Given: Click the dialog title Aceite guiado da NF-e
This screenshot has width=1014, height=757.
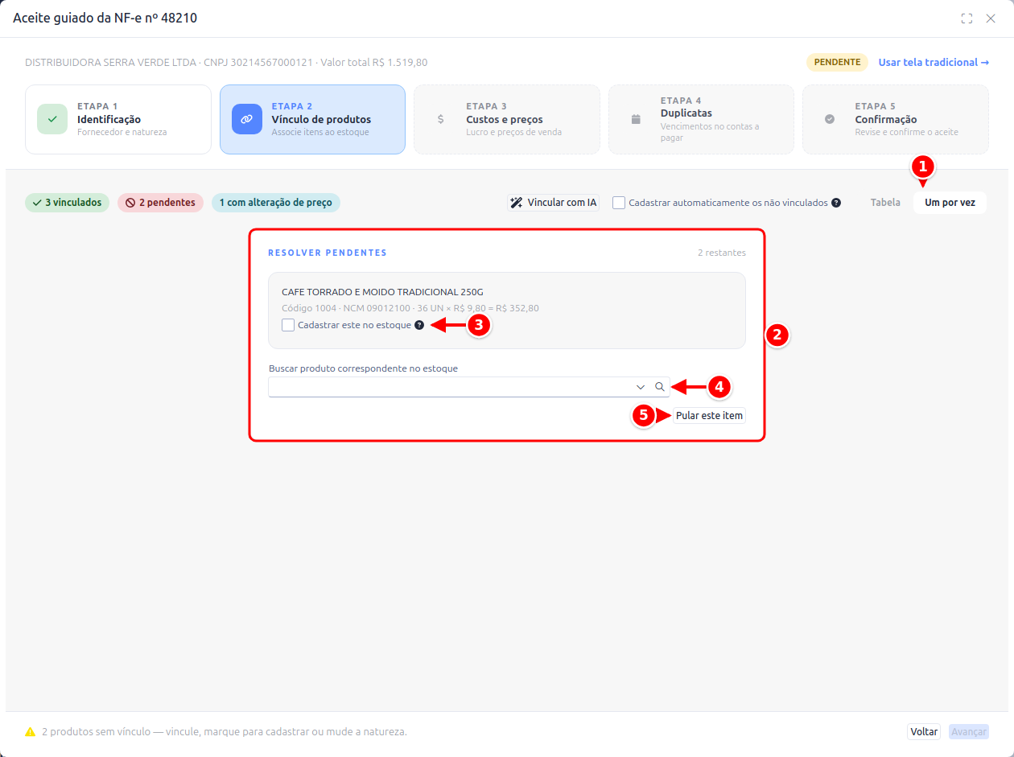Looking at the screenshot, I should (105, 18).
